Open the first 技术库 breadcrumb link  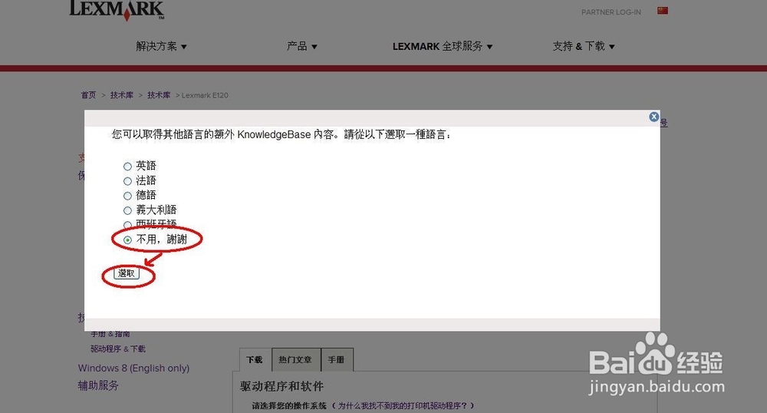pos(121,95)
